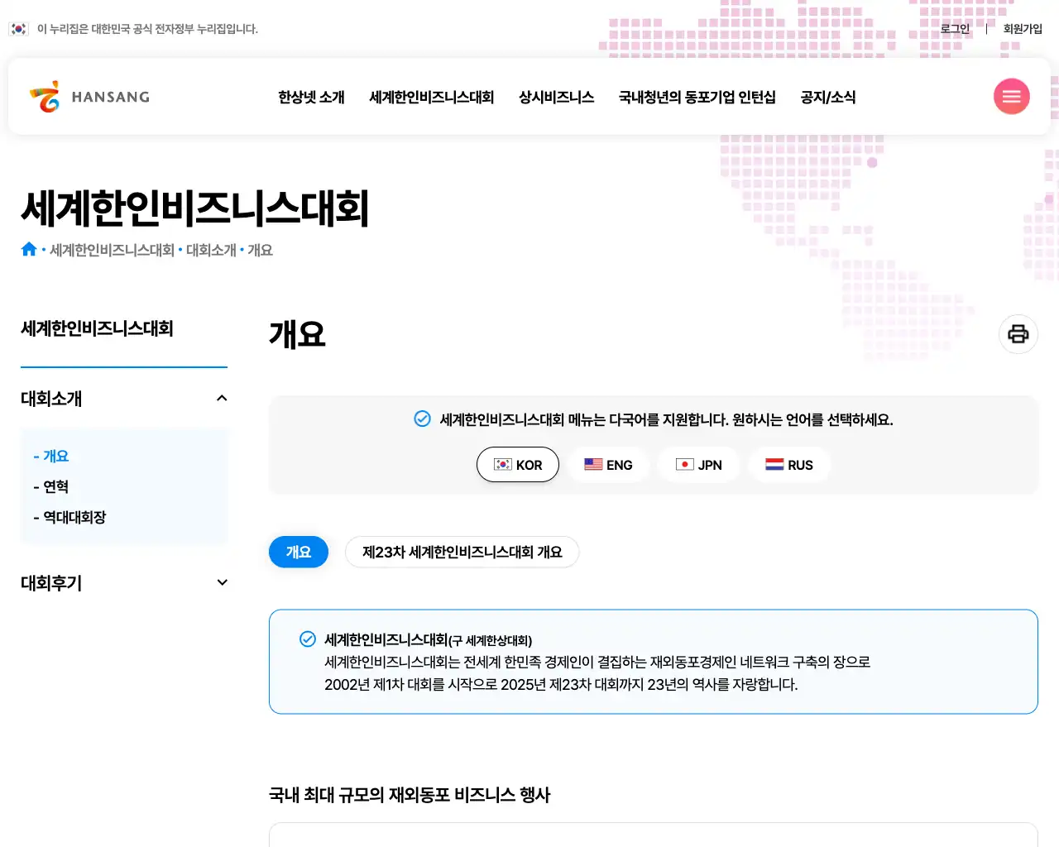
Task: Click check icon beside 세계한인비즈니스대회(구 세계한상대회)
Action: [308, 639]
